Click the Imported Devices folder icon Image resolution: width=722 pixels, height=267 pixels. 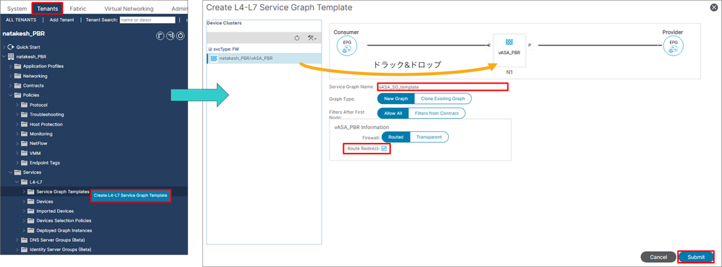click(31, 211)
